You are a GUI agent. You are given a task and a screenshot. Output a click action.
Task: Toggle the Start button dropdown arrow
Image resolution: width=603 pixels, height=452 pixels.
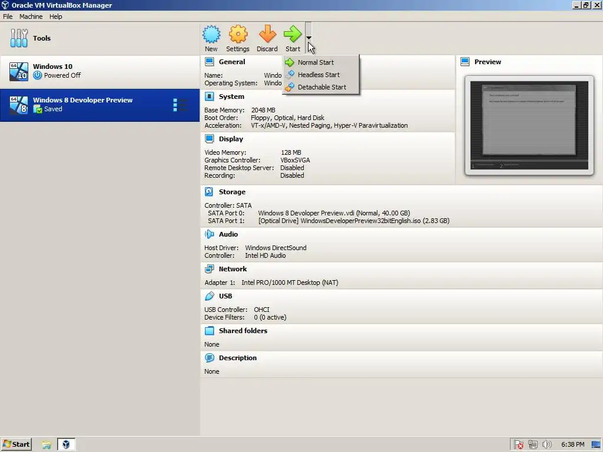pyautogui.click(x=309, y=38)
